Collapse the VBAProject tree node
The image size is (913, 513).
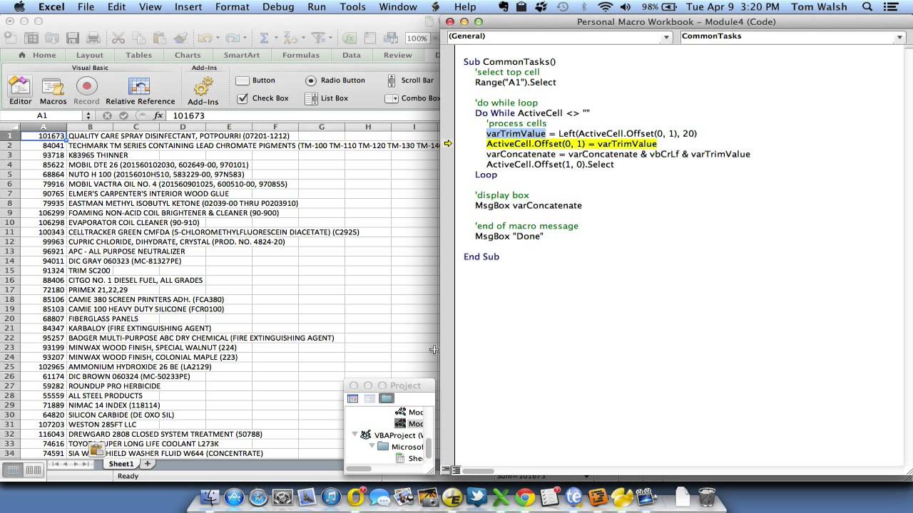pos(355,435)
